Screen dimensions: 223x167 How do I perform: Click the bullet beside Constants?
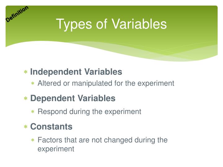tap(26, 127)
